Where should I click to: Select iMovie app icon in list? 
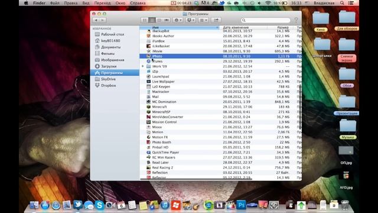click(x=149, y=51)
